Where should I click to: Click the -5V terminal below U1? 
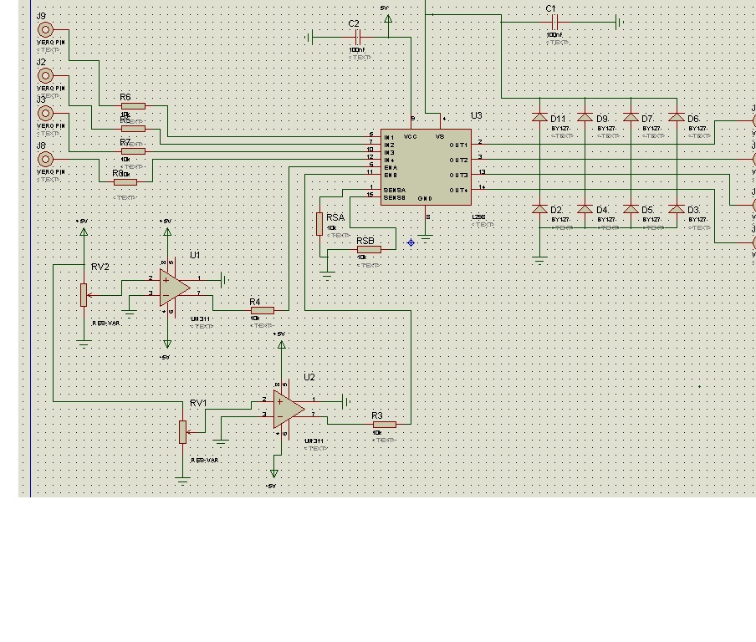pos(167,344)
